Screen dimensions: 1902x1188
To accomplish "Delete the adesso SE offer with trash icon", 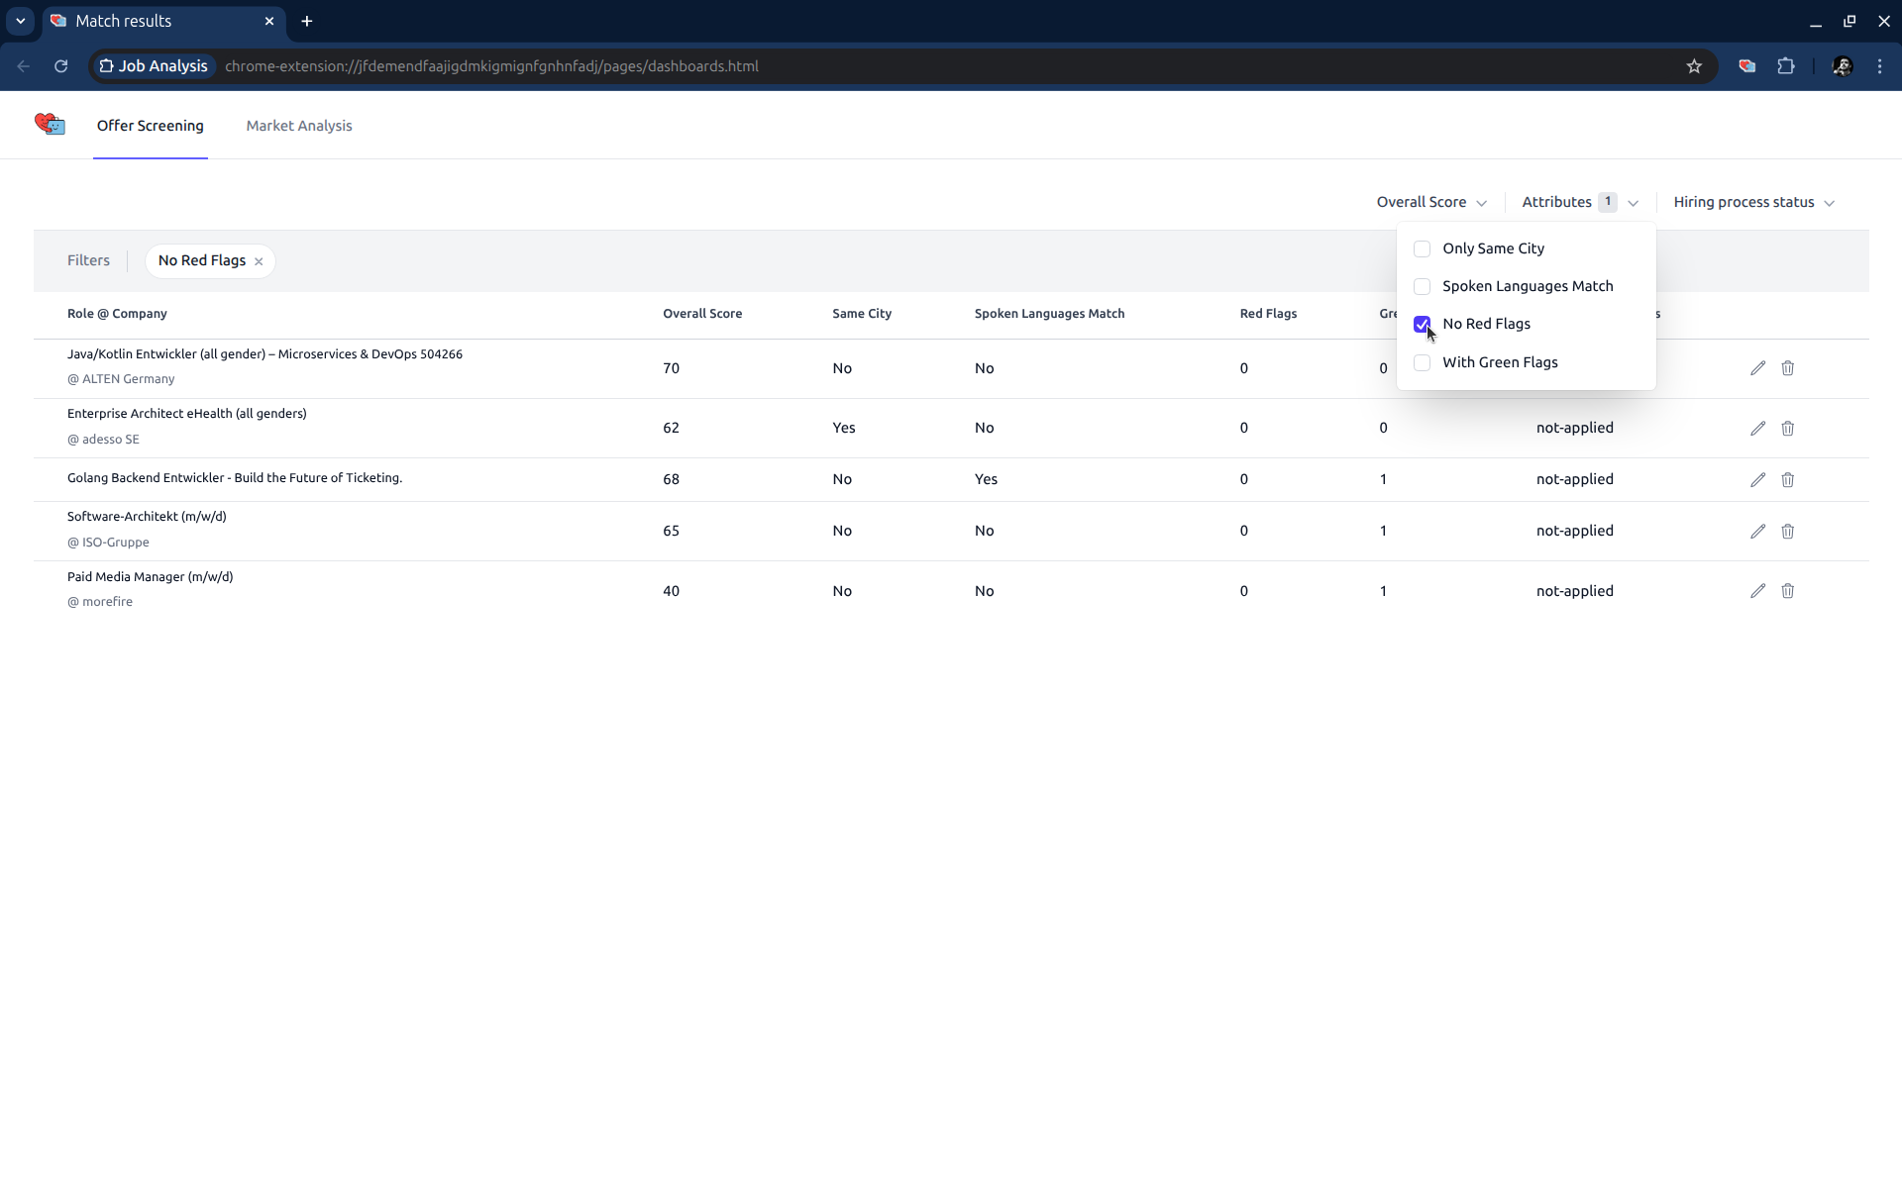I will tap(1787, 429).
